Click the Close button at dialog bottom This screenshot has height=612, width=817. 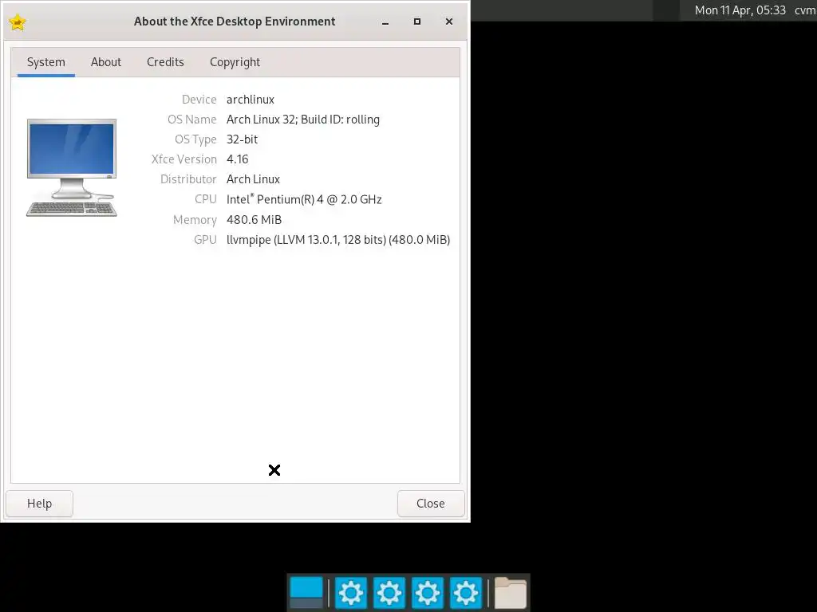tap(431, 504)
